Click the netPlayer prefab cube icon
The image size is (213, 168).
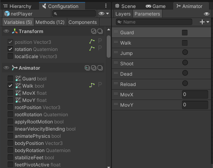7,14
